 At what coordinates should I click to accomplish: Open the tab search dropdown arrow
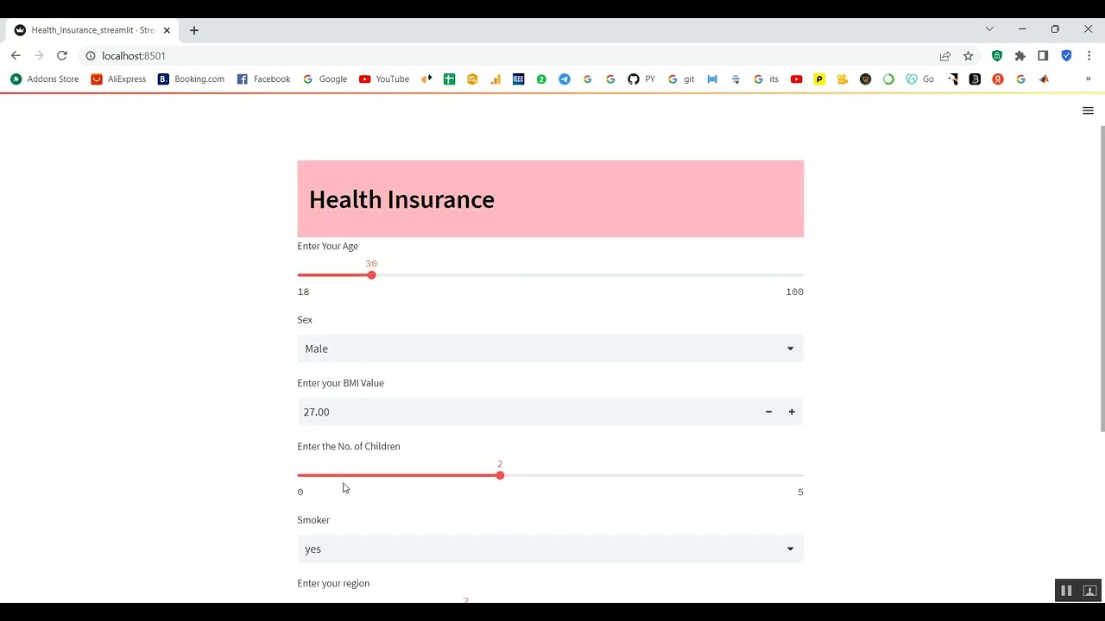pos(989,29)
